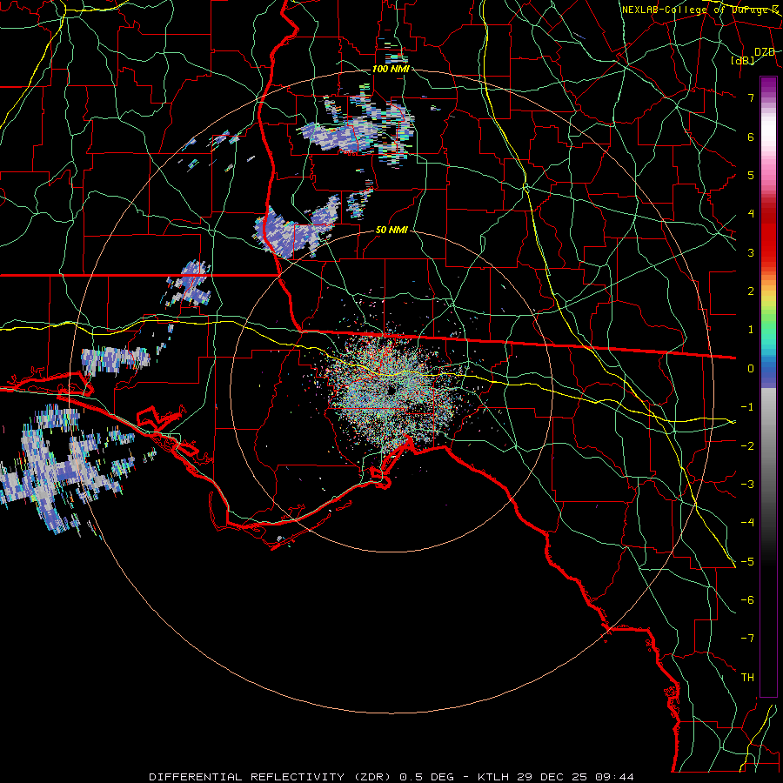Click the "3" value on the ZDR scale
Image resolution: width=783 pixels, height=783 pixels.
(751, 252)
